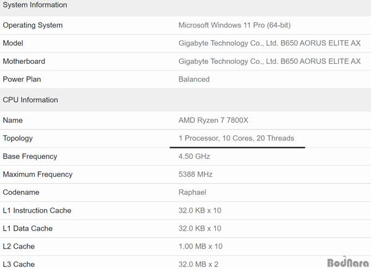Screen dimensions: 371x269
Task: Click the 5388 MHz maximum frequency value
Action: click(195, 174)
